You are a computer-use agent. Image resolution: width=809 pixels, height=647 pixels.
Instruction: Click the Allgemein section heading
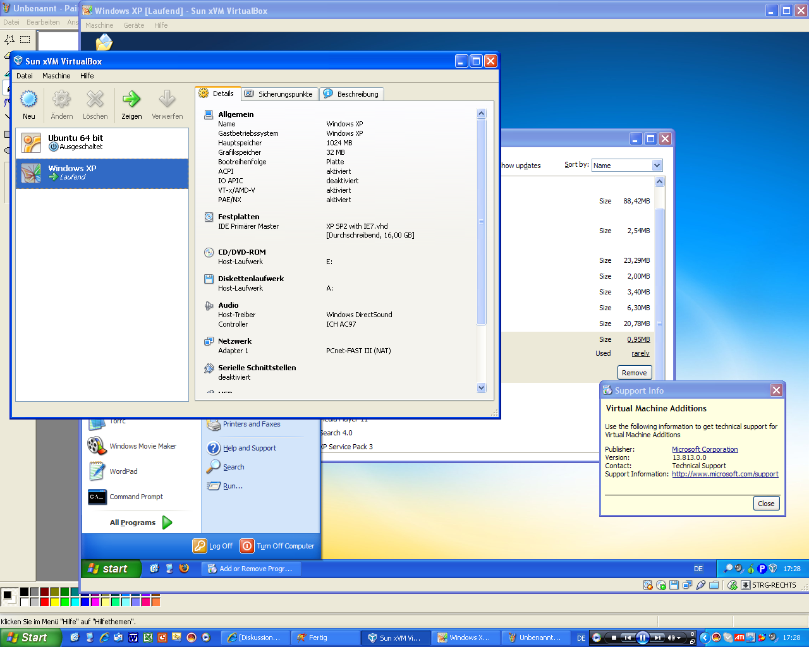236,114
